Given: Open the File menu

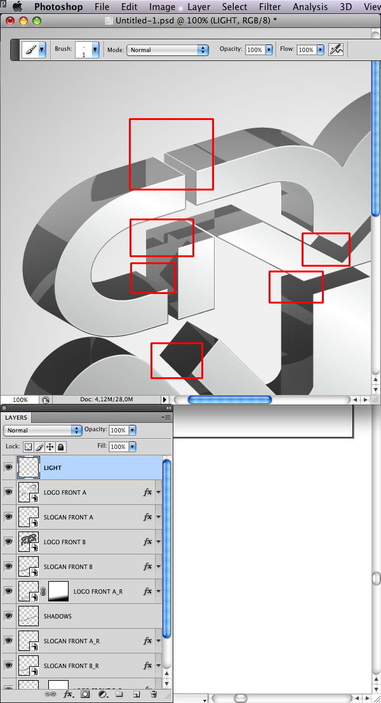Looking at the screenshot, I should pos(102,7).
